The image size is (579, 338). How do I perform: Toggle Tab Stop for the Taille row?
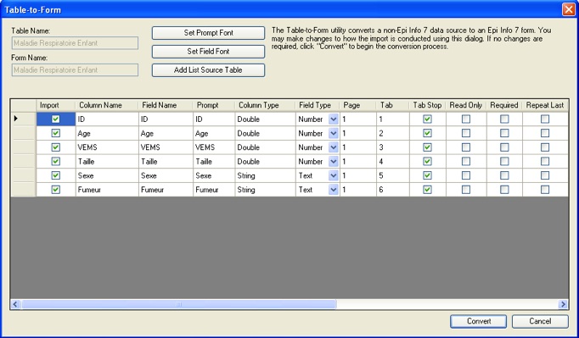pos(427,161)
